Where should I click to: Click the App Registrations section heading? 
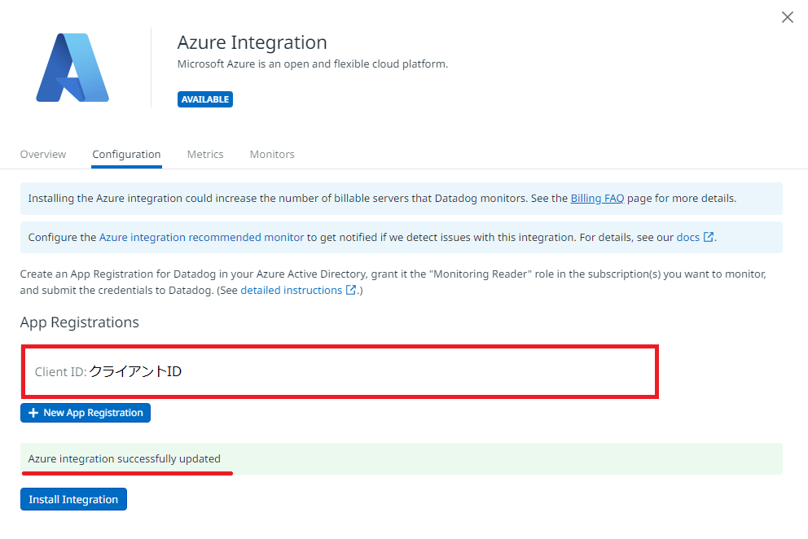[79, 322]
